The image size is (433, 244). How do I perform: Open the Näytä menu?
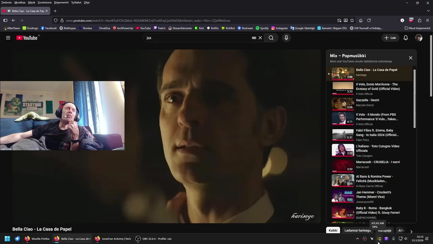pos(31,2)
